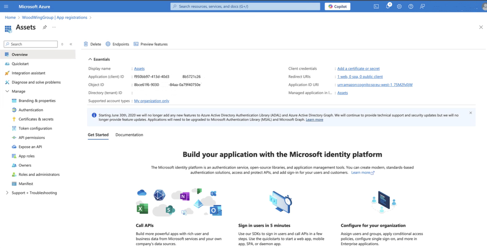The height and width of the screenshot is (248, 487).
Task: Open the Managed application Assets link
Action: 342,93
